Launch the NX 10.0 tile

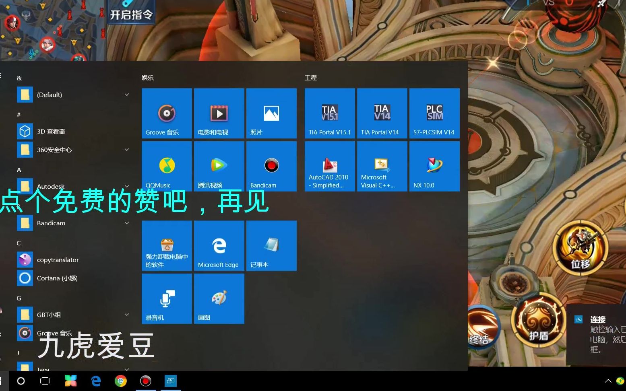(434, 166)
